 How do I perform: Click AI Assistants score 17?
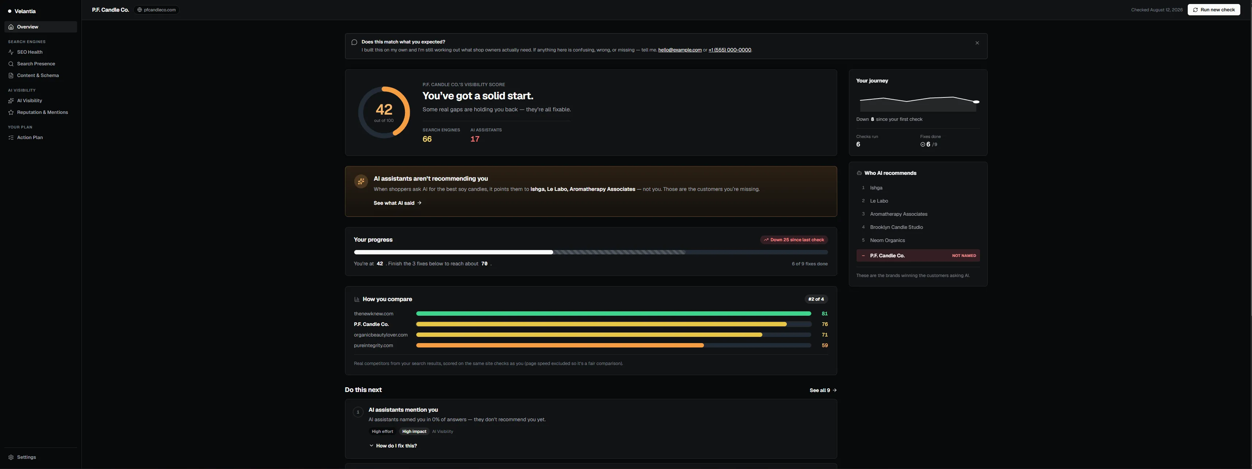tap(475, 139)
